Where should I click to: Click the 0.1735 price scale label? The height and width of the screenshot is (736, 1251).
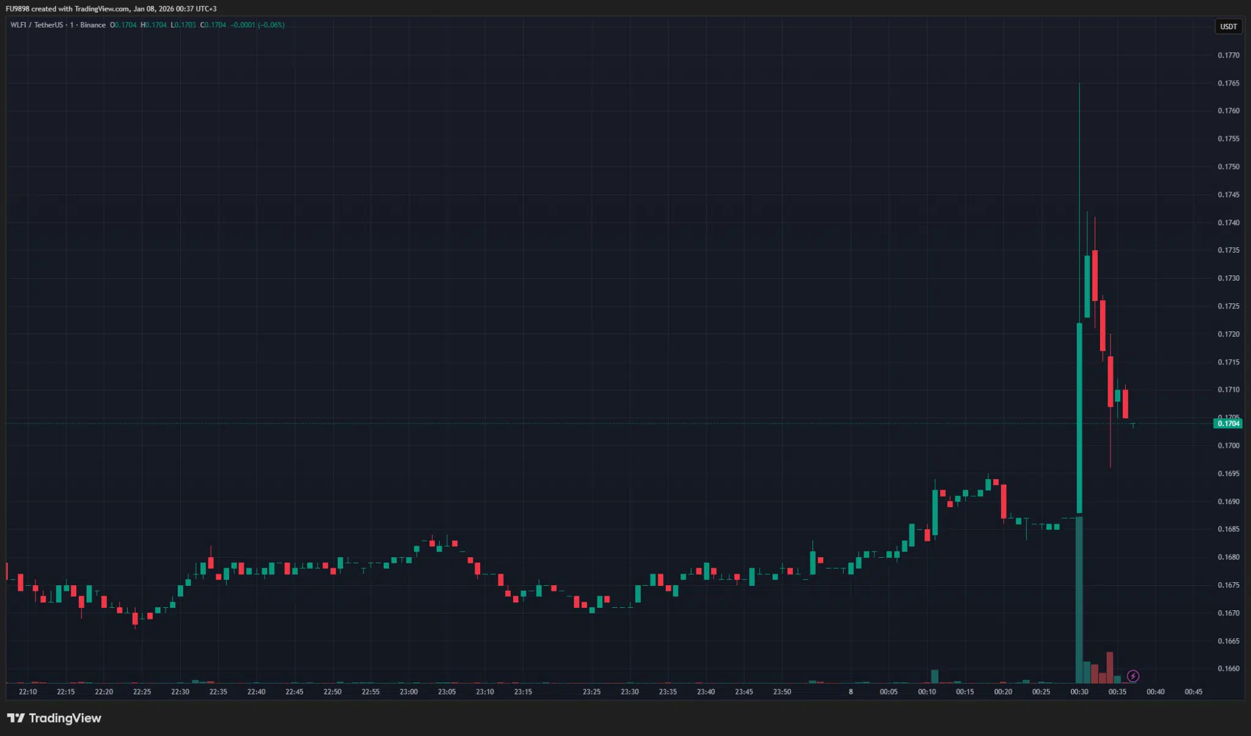click(x=1228, y=250)
